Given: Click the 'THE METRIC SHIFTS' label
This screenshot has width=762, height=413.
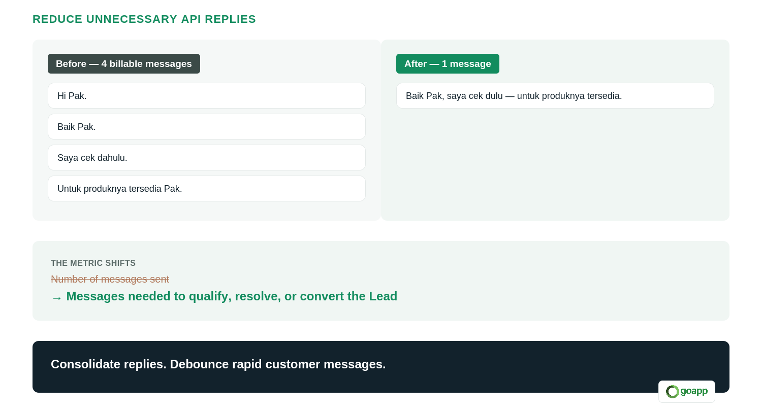Looking at the screenshot, I should pyautogui.click(x=93, y=263).
